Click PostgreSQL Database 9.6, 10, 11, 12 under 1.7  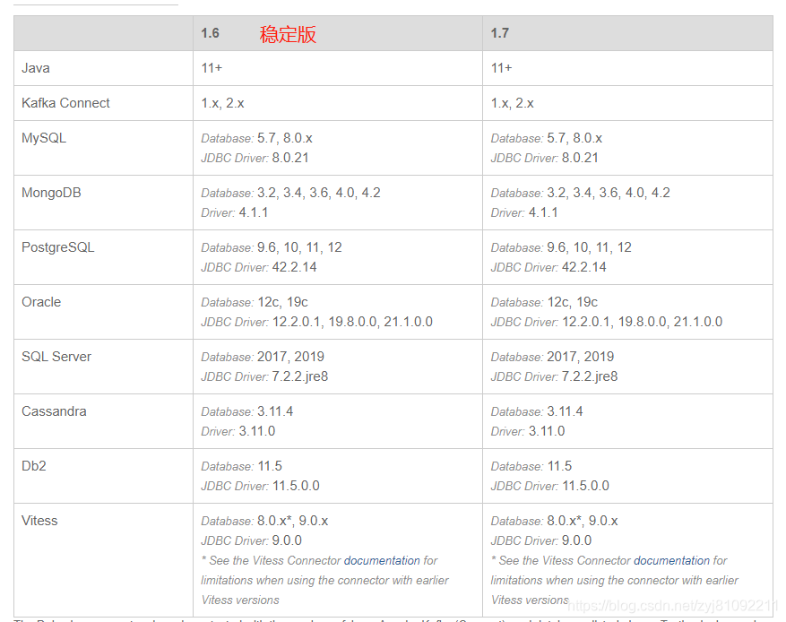[x=561, y=247]
